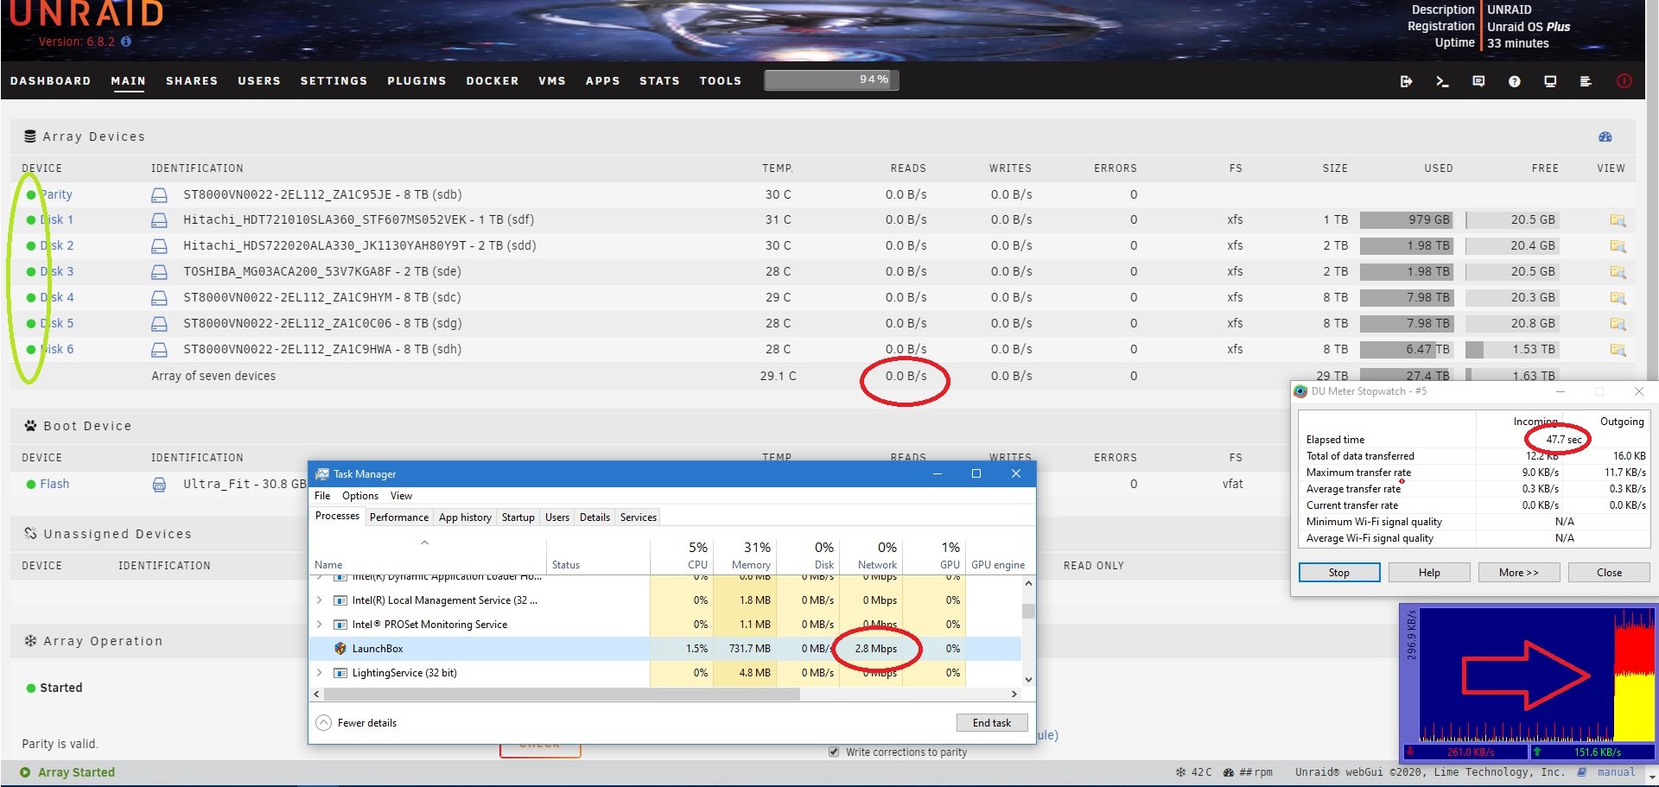Open the Plugins page
Image resolution: width=1659 pixels, height=787 pixels.
click(416, 81)
